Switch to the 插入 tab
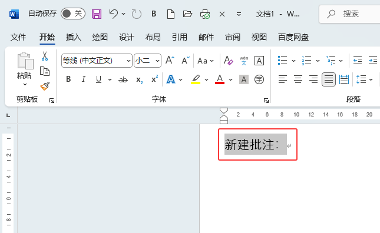The height and width of the screenshot is (233, 380). (74, 37)
